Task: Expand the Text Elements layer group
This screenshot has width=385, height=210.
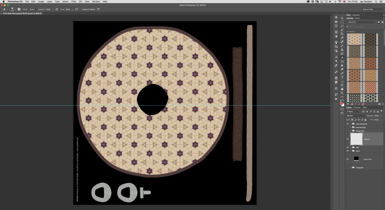Action: coord(351,124)
